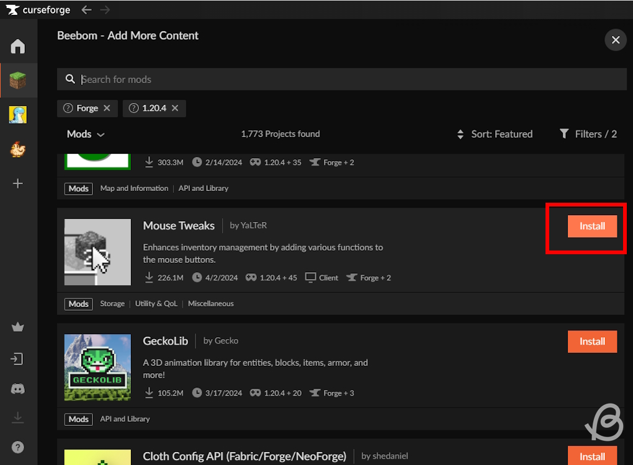This screenshot has width=633, height=465.
Task: Click the sign-in arrow icon
Action: pos(18,359)
